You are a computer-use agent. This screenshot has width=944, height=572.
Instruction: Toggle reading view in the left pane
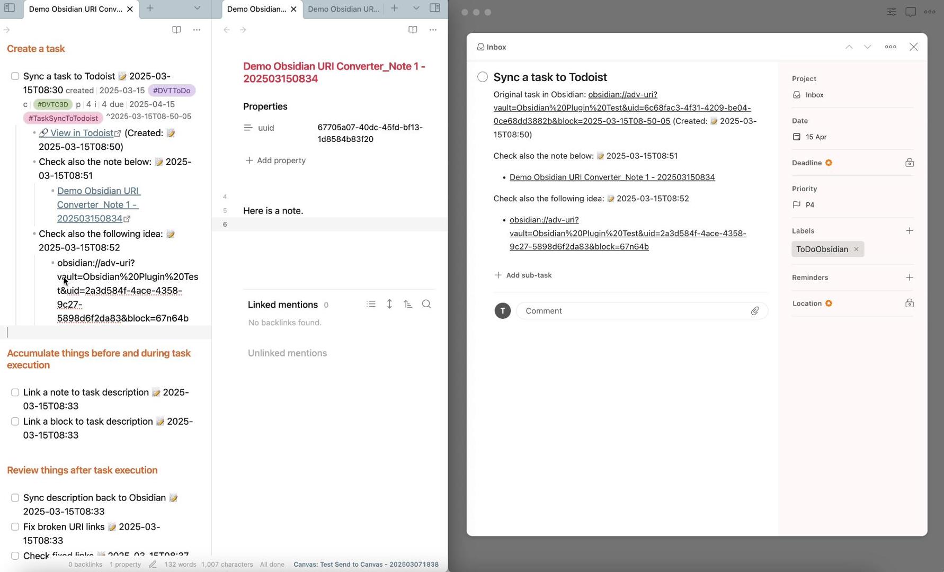[x=176, y=30]
